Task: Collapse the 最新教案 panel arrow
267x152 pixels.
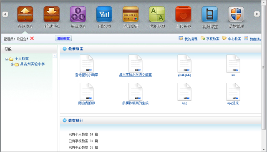Action: point(65,49)
